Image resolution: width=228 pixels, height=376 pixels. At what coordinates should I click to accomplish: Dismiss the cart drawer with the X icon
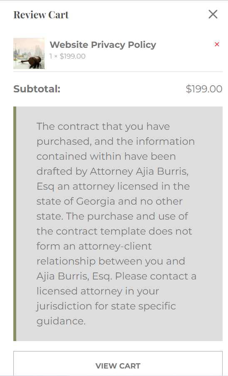point(213,15)
